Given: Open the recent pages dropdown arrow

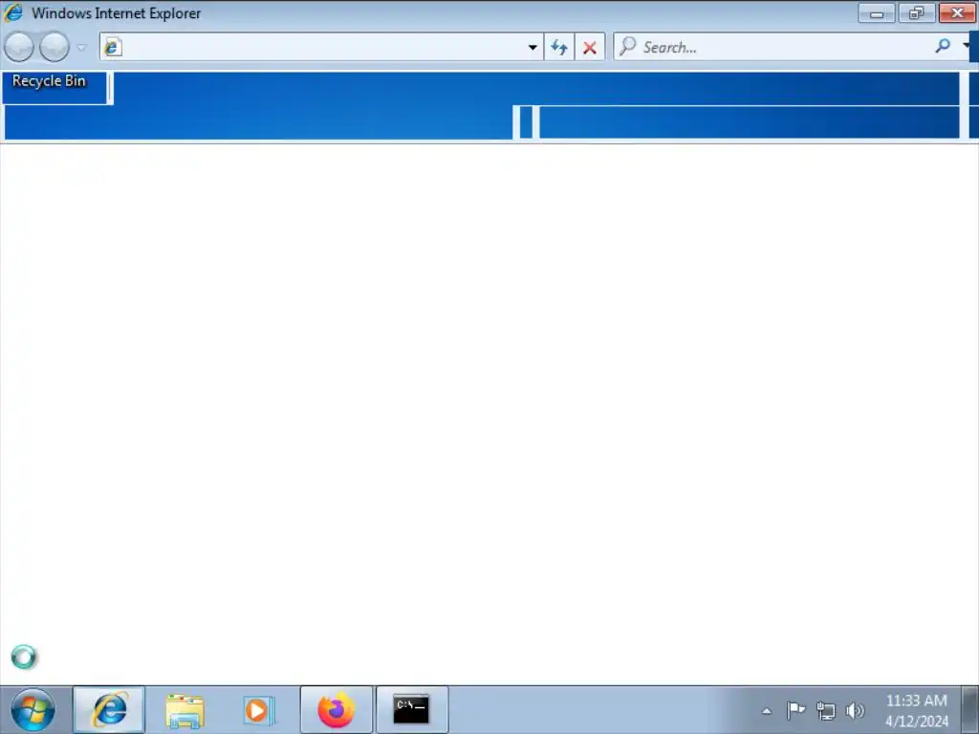Looking at the screenshot, I should tap(81, 48).
